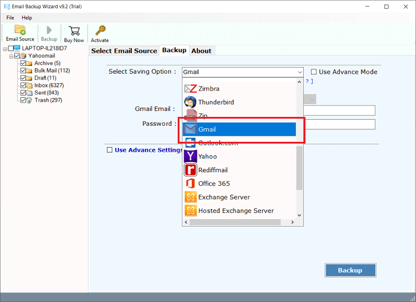Click the app icon in title bar

[x=7, y=7]
